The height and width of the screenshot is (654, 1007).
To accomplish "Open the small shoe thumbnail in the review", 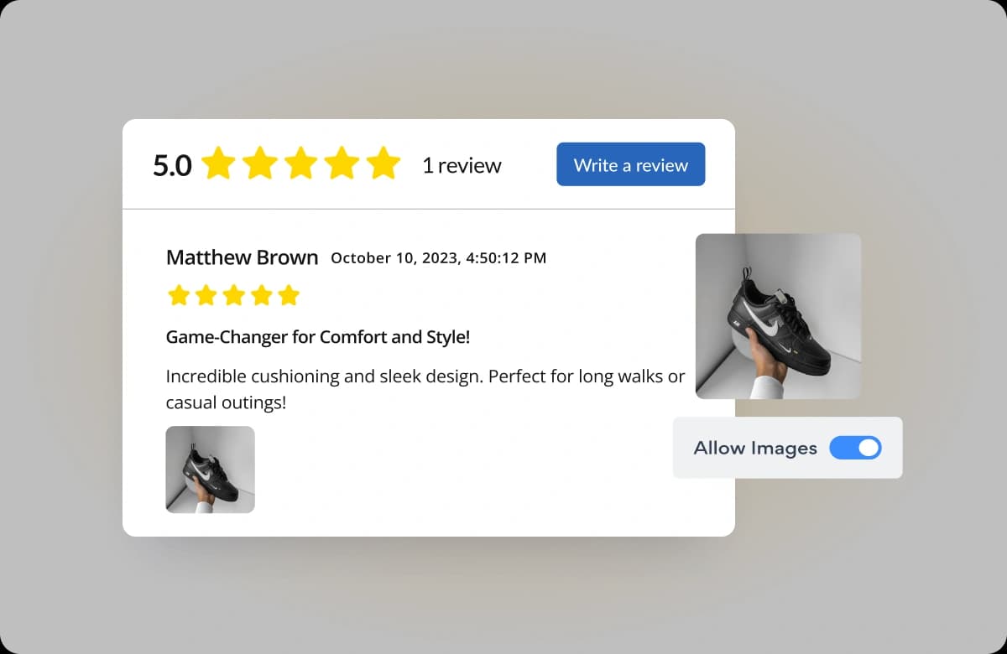I will [210, 470].
